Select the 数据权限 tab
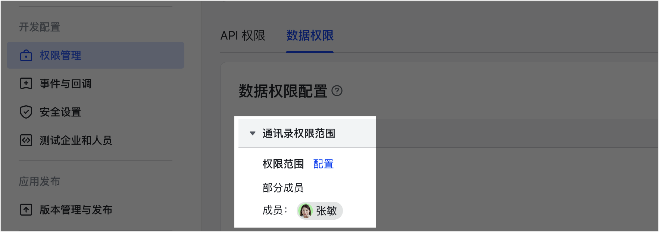Image resolution: width=659 pixels, height=232 pixels. click(x=310, y=36)
